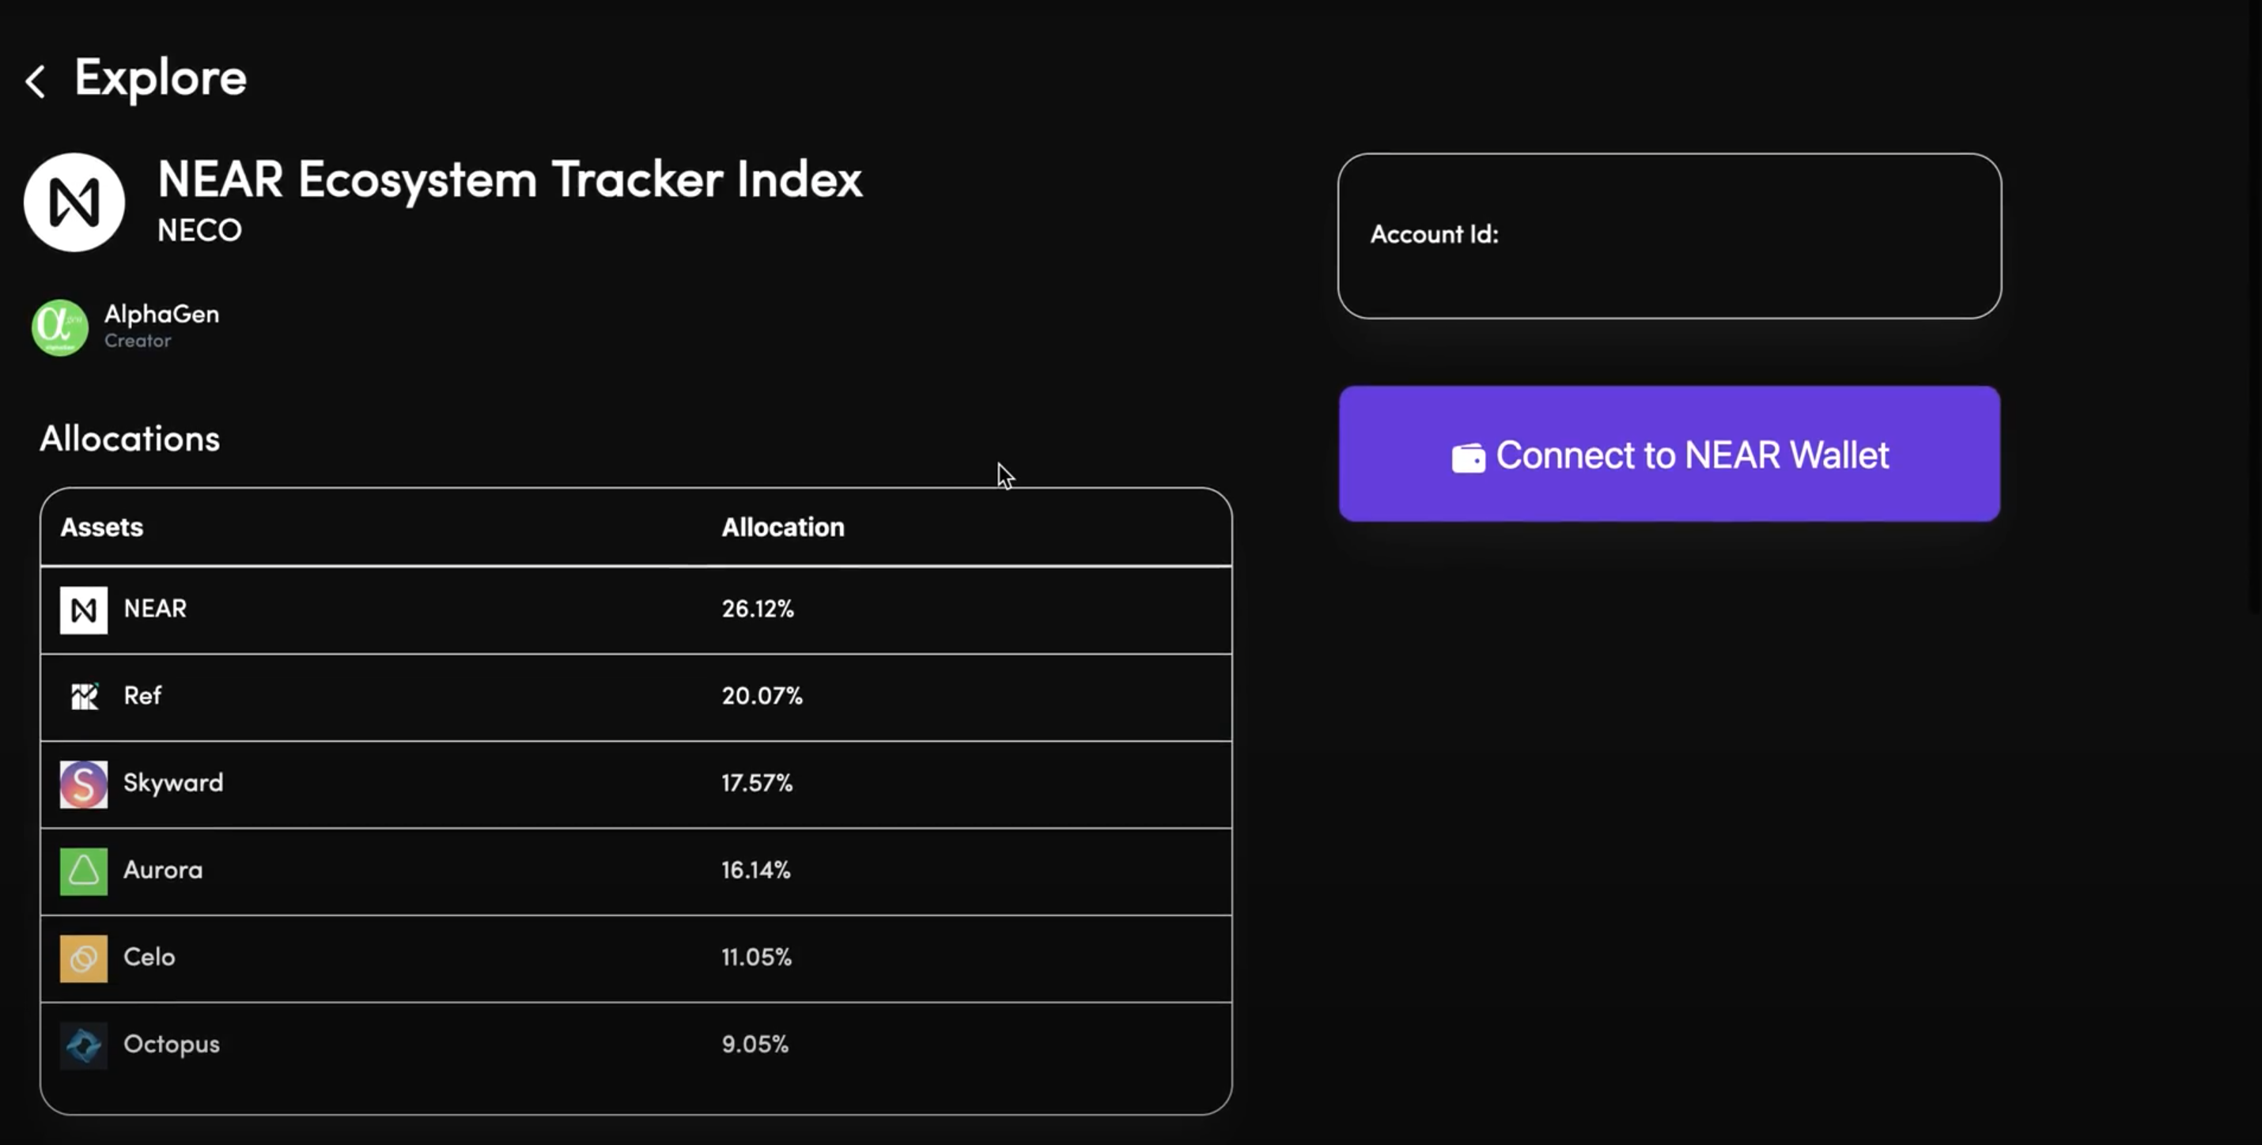The width and height of the screenshot is (2262, 1145).
Task: Go back using the Explore arrow
Action: [35, 81]
